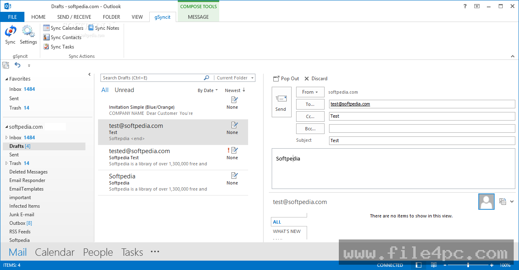This screenshot has width=519, height=270.
Task: Open the FILE tab
Action: (12, 17)
